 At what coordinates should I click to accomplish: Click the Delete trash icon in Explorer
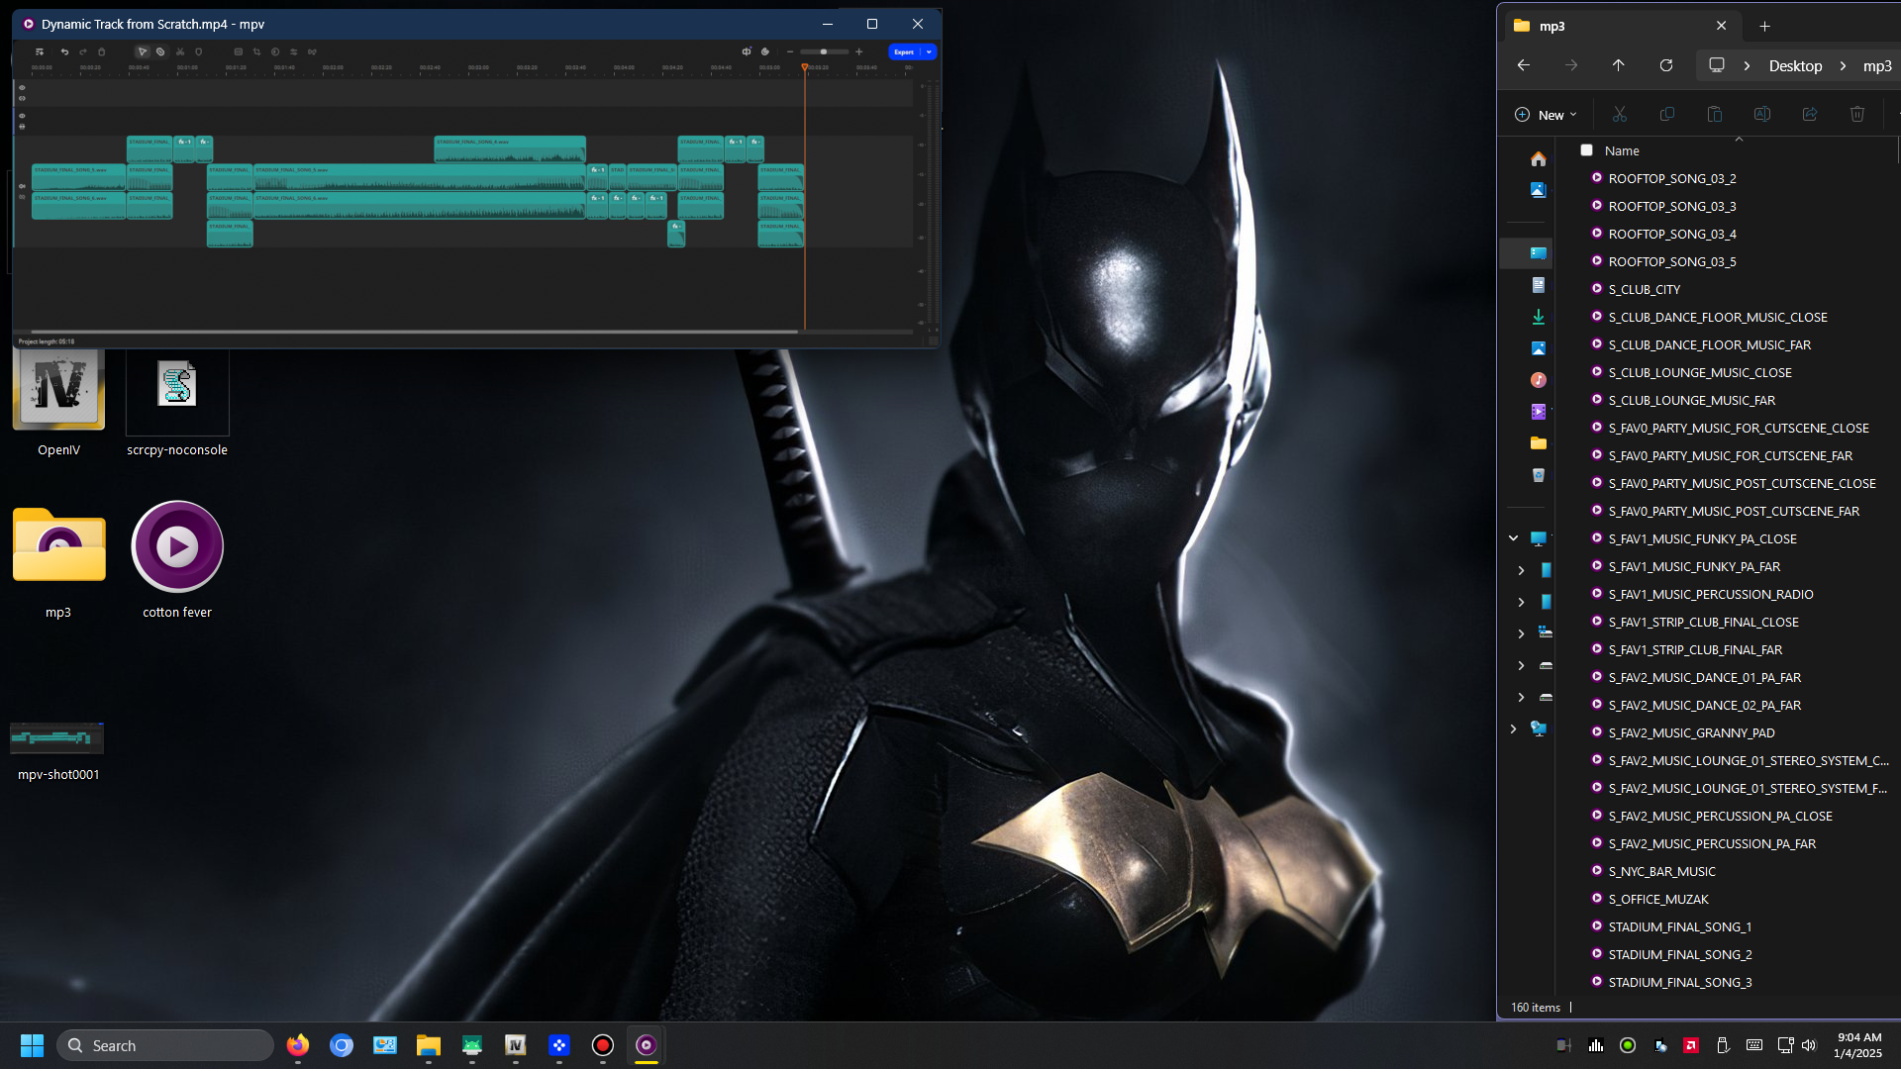point(1857,115)
